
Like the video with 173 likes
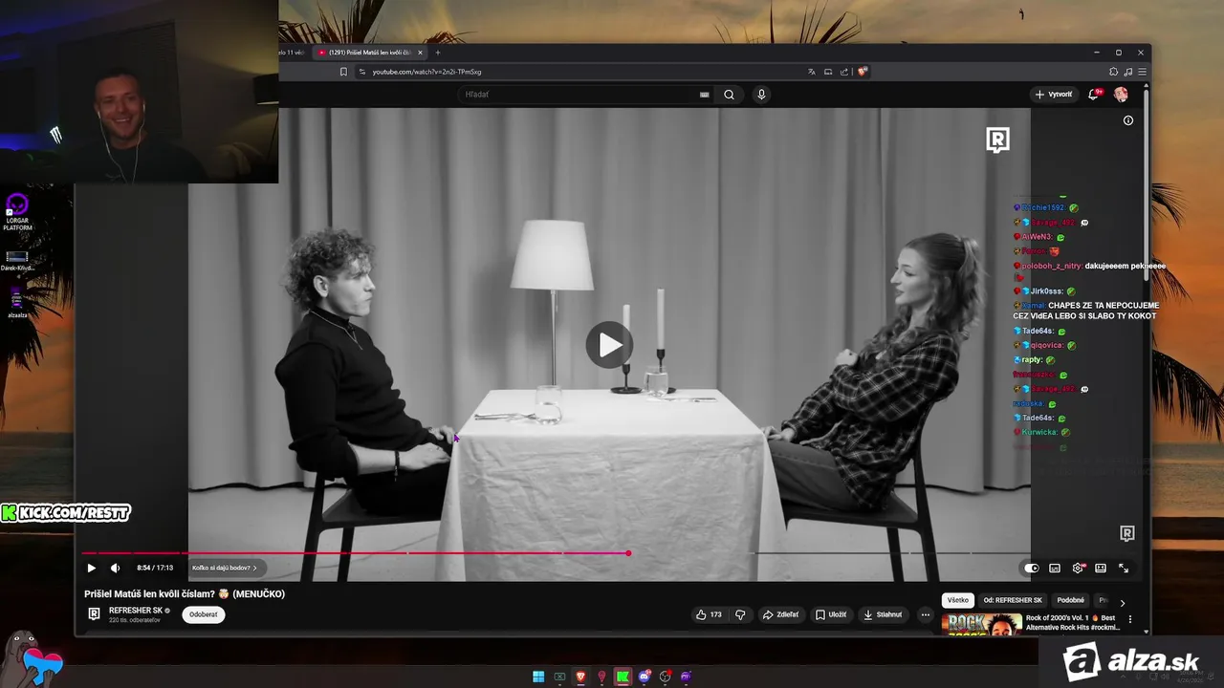pyautogui.click(x=709, y=614)
